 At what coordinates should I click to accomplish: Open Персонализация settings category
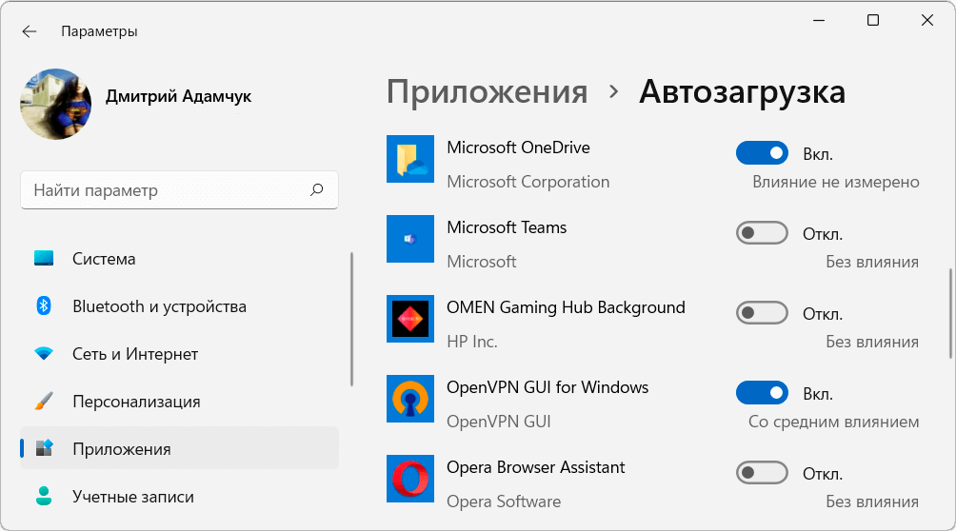(136, 402)
